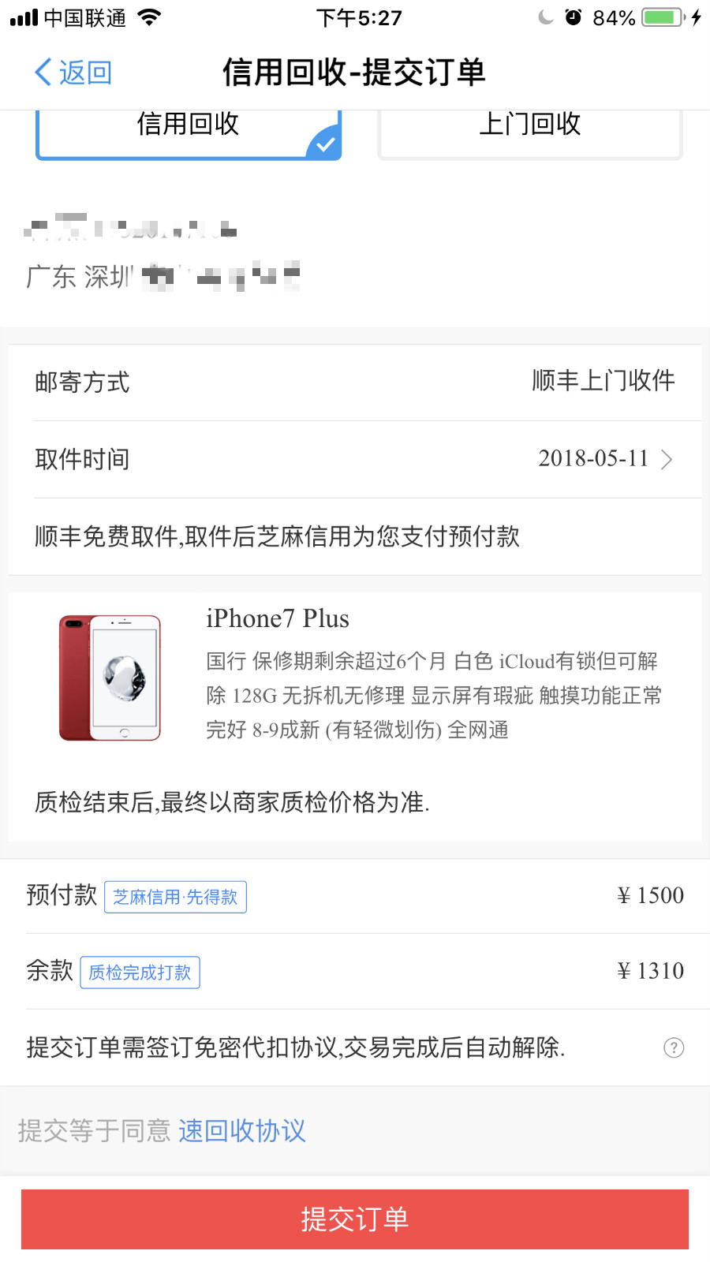Tap the cellular signal bars icon
The height and width of the screenshot is (1262, 710).
tap(24, 17)
